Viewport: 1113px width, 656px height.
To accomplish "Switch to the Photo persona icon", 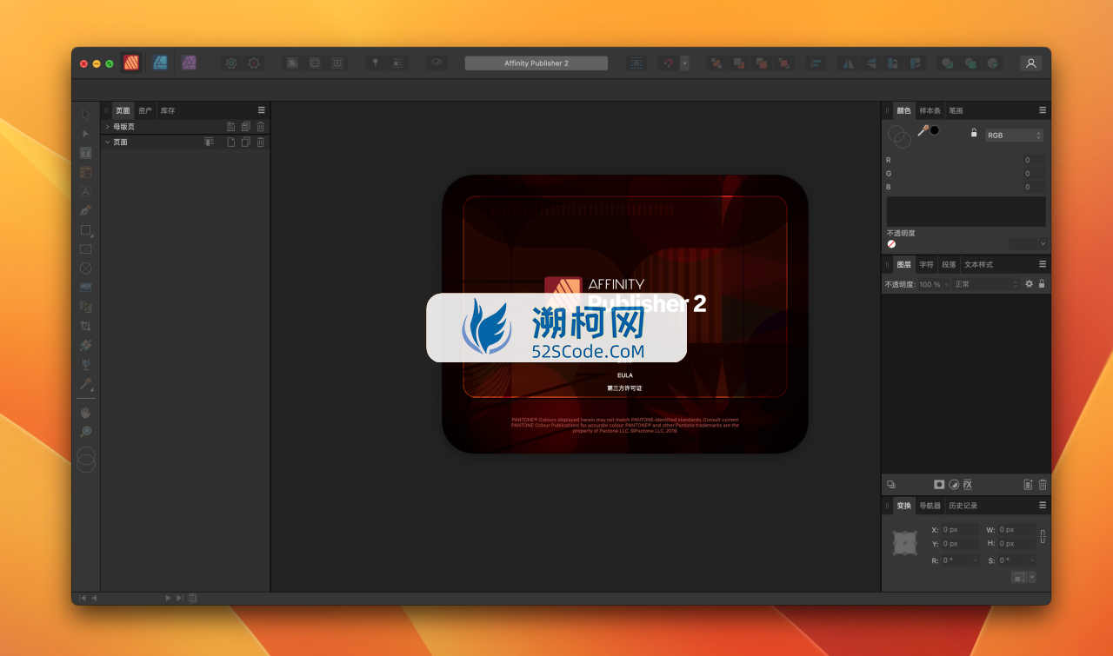I will coord(189,63).
